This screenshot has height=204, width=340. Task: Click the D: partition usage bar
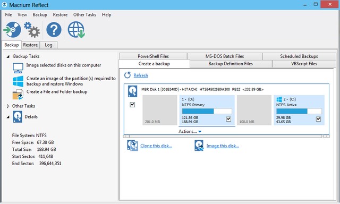tap(207, 111)
